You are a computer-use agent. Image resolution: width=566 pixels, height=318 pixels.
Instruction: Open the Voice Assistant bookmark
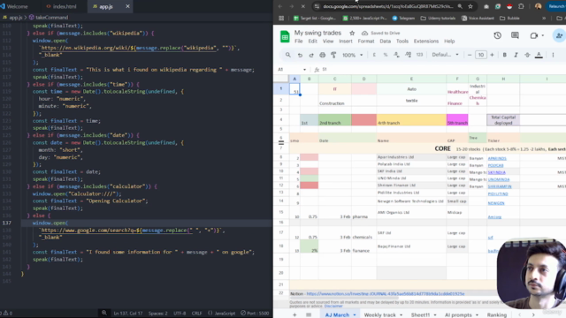tap(478, 18)
